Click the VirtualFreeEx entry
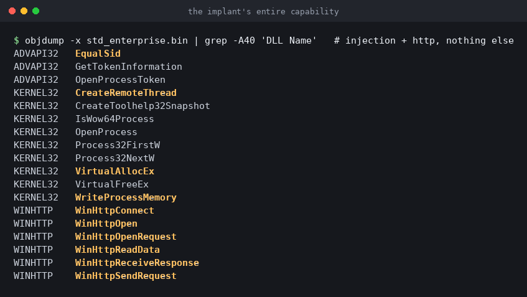This screenshot has height=297, width=527. (x=112, y=184)
